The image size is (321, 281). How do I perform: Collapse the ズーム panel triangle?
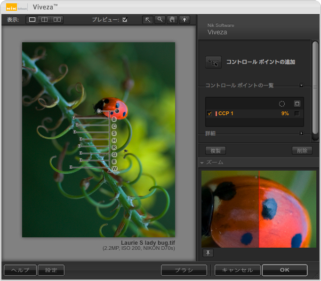coord(202,163)
